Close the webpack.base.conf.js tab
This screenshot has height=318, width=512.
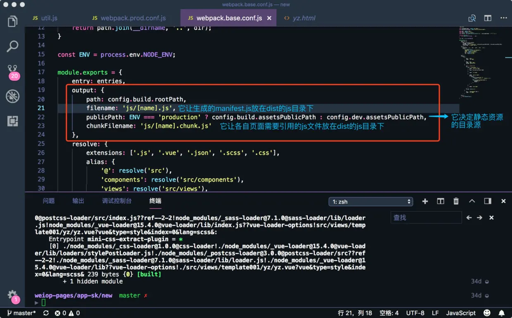coord(269,18)
